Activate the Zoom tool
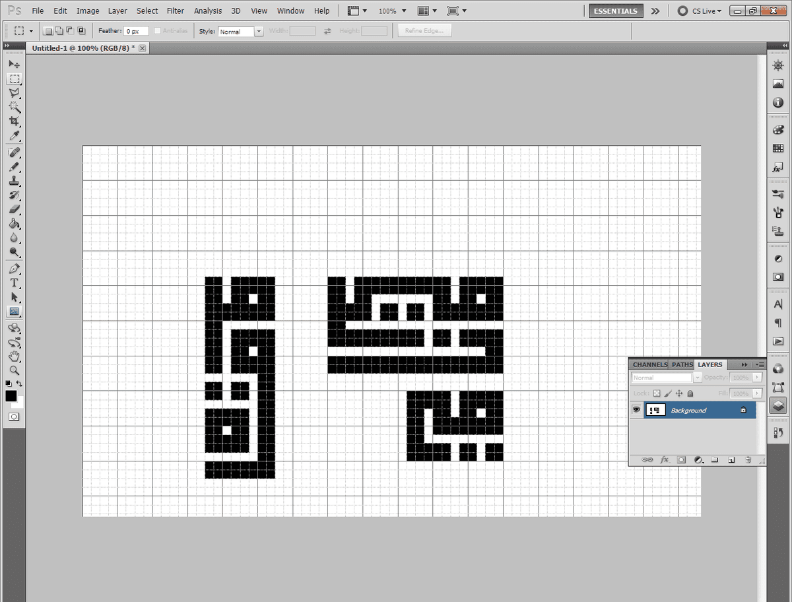Image resolution: width=792 pixels, height=602 pixels. tap(14, 370)
